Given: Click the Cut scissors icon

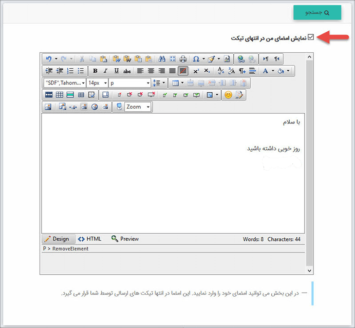Looking at the screenshot, I should 82,59.
